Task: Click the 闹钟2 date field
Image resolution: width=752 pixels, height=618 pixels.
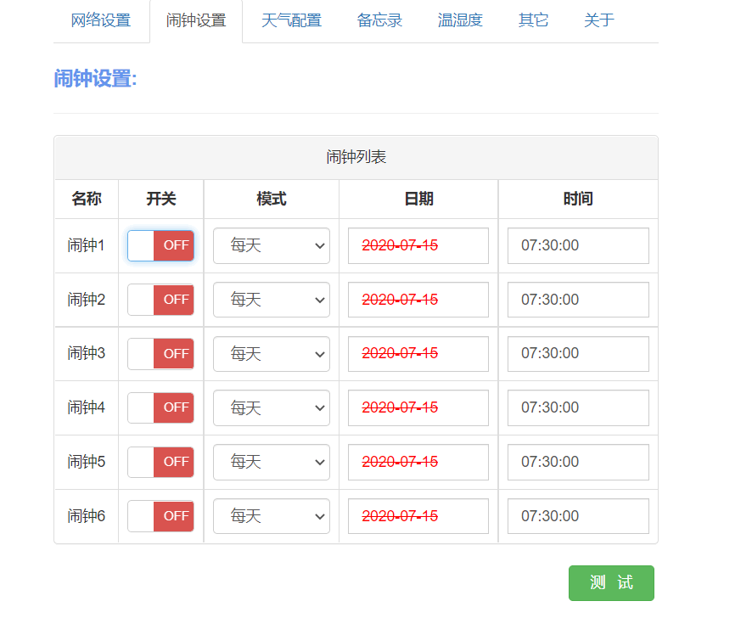Action: pos(418,300)
